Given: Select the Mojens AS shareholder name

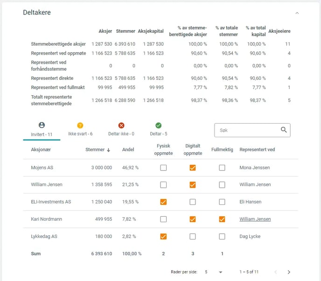Looking at the screenshot, I should pos(42,168).
